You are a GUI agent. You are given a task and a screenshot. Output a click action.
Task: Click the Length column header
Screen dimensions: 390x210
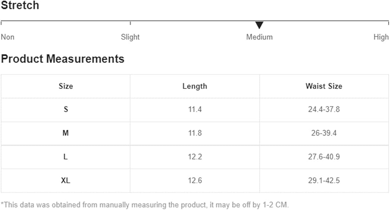click(x=195, y=86)
